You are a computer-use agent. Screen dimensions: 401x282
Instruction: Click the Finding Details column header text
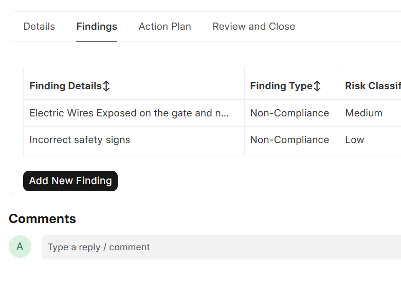(x=65, y=86)
